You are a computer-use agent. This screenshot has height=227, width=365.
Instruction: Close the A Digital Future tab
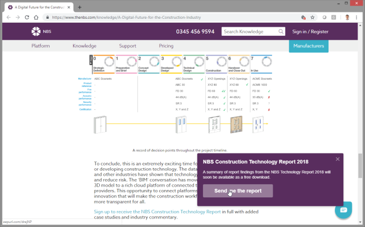[x=69, y=7]
